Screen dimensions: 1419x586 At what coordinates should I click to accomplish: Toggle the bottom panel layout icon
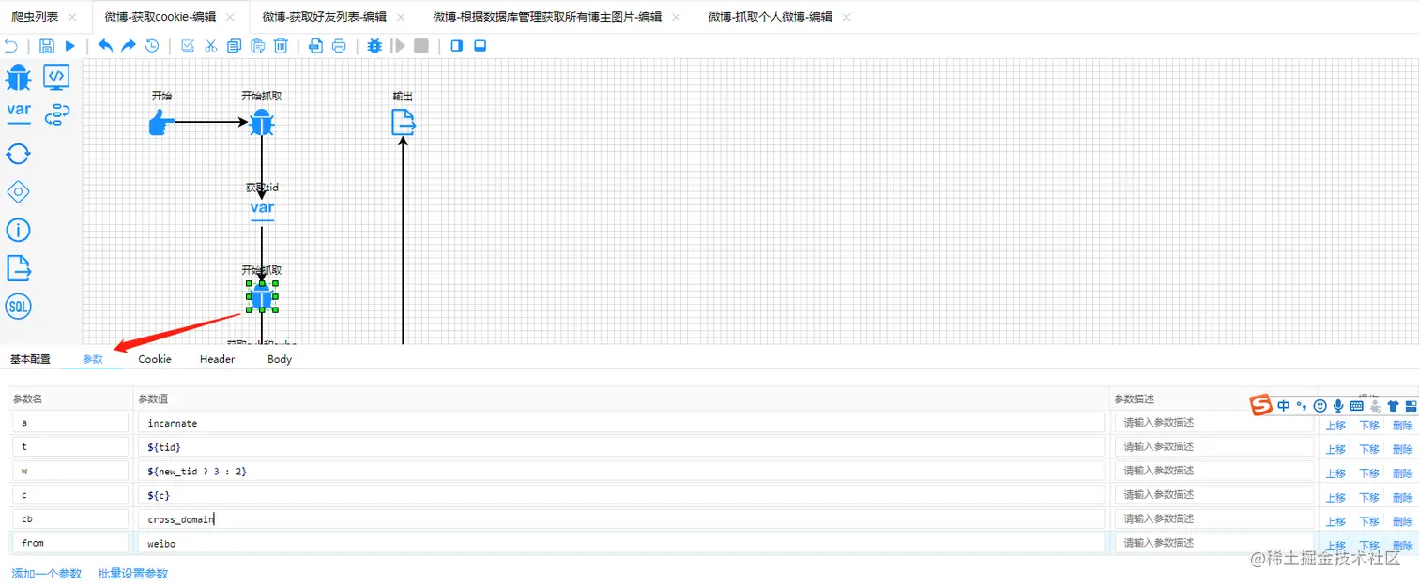(481, 46)
